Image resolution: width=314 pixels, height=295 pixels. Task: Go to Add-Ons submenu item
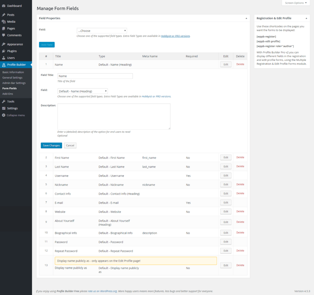8,94
